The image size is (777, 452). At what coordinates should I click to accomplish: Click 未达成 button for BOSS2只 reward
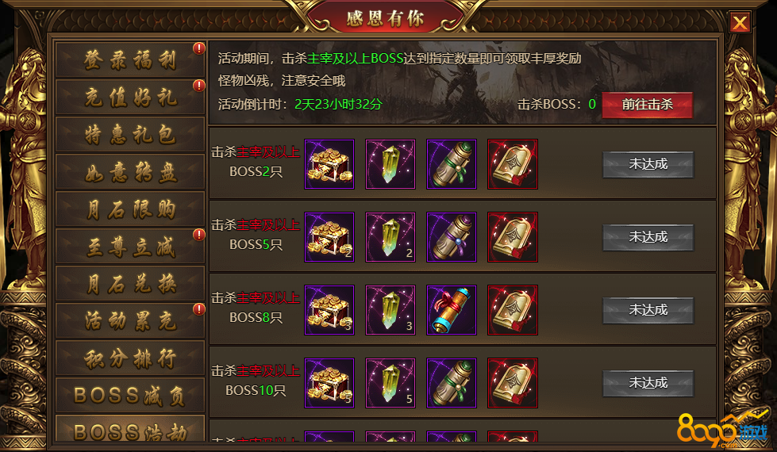tap(648, 164)
